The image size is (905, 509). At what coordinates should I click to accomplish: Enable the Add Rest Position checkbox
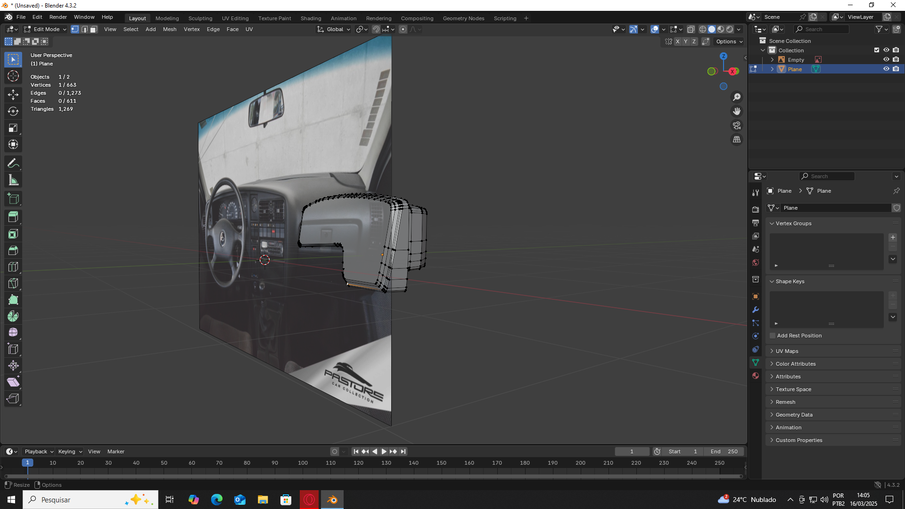click(773, 336)
